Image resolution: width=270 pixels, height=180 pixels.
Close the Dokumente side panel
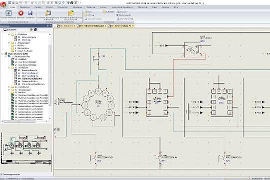click(x=50, y=25)
